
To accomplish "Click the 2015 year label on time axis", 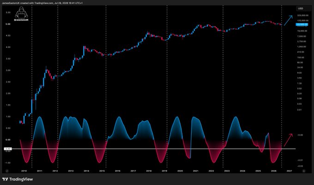I will pyautogui.click(x=102, y=171).
